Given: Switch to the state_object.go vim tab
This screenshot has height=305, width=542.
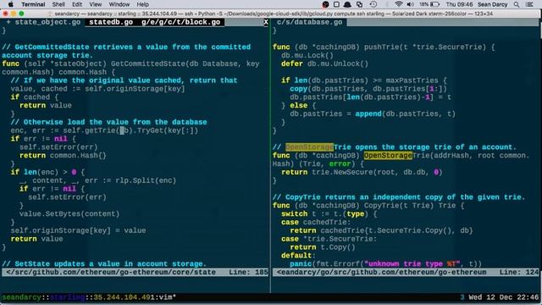Looking at the screenshot, I should pyautogui.click(x=47, y=22).
